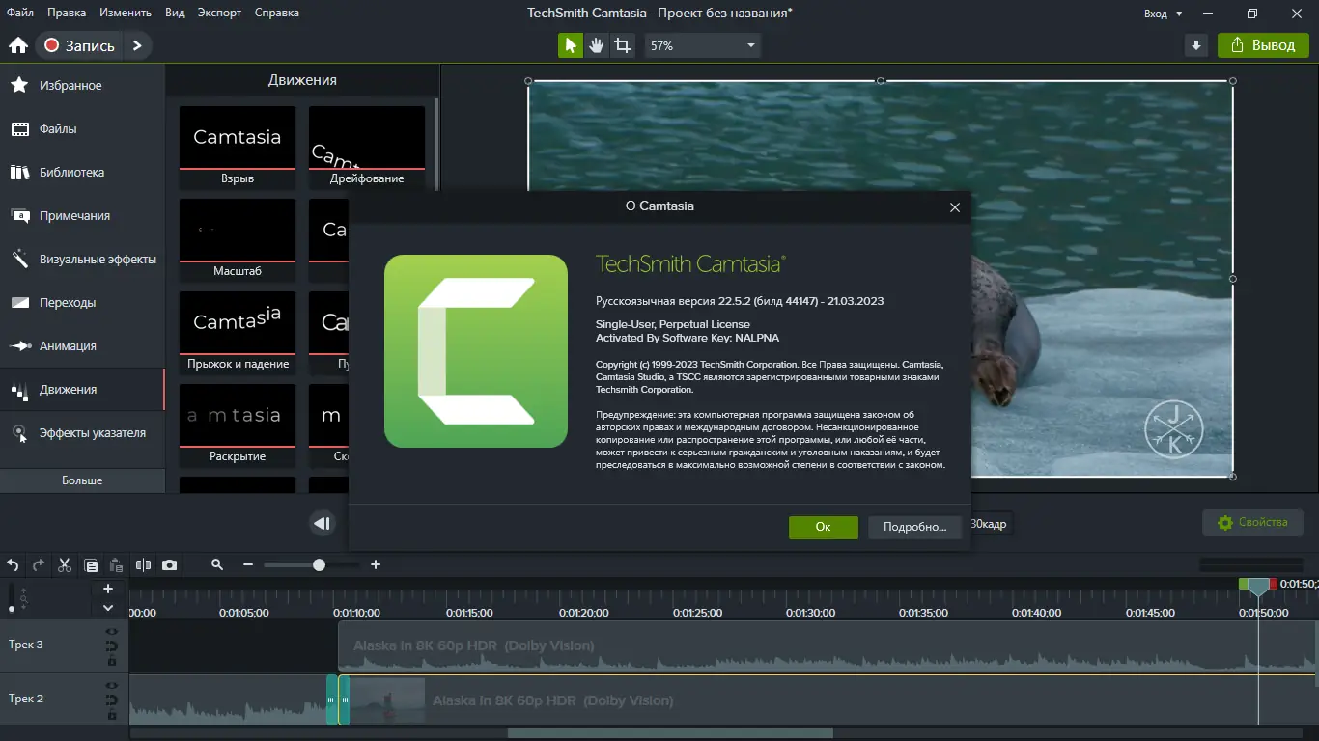The width and height of the screenshot is (1319, 741).
Task: Select the crop tool in the canvas toolbar
Action: coord(623,44)
